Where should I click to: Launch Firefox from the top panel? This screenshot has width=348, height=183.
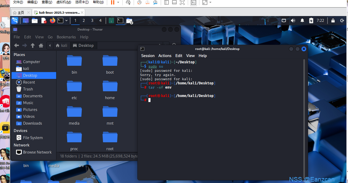[x=52, y=21]
